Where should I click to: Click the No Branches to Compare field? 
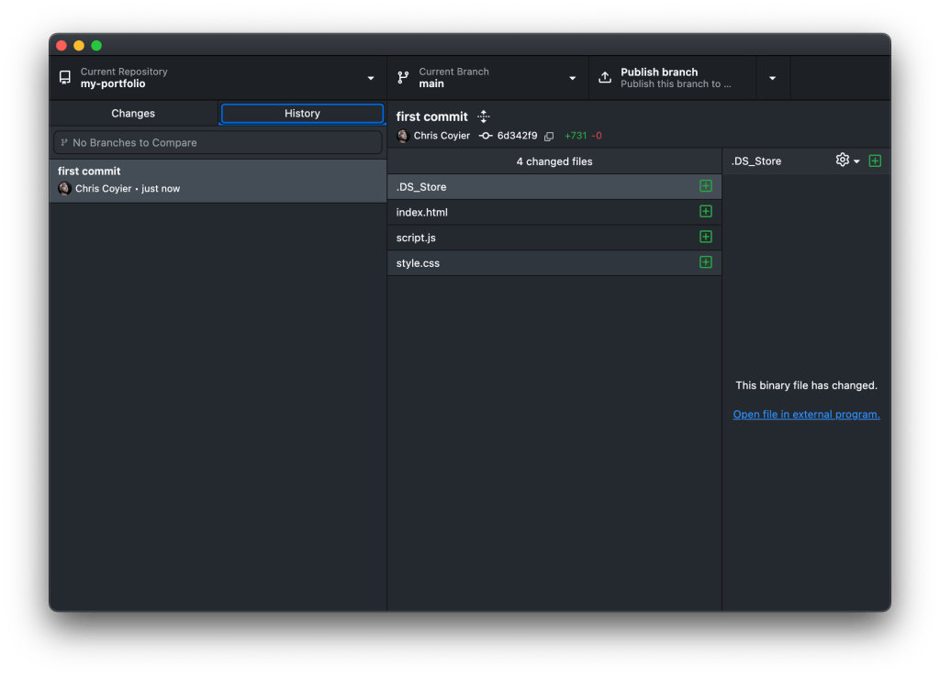pyautogui.click(x=218, y=142)
